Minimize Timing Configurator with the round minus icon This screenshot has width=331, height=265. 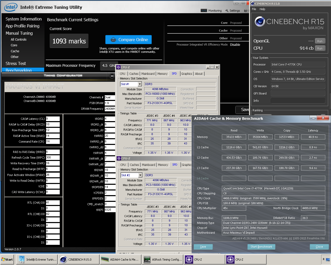[x=112, y=76]
